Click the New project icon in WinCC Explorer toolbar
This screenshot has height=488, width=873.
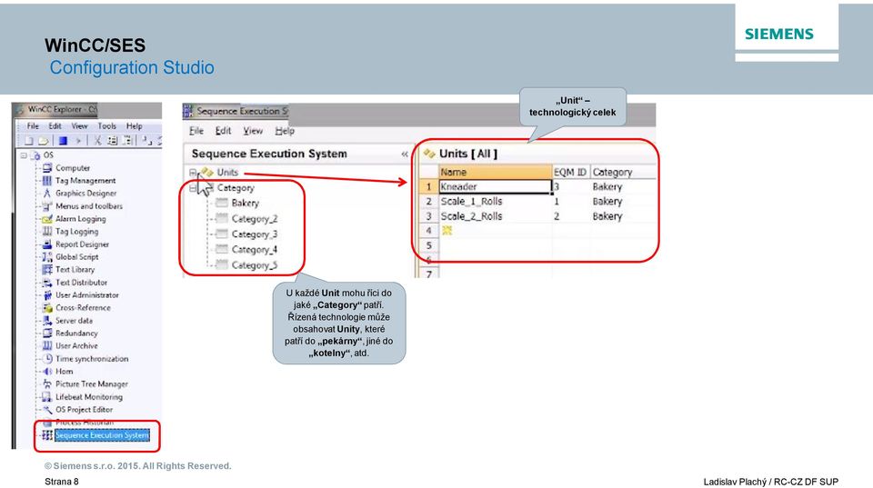(28, 141)
